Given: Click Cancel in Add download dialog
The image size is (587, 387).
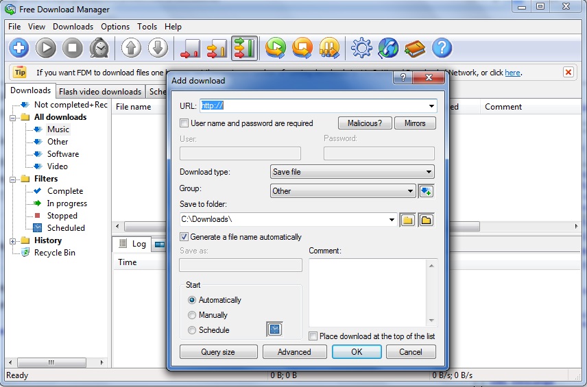Looking at the screenshot, I should click(x=411, y=352).
